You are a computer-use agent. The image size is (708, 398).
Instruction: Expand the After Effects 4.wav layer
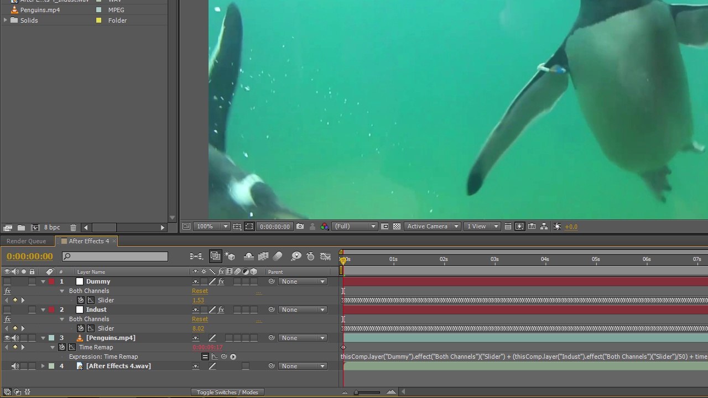43,366
